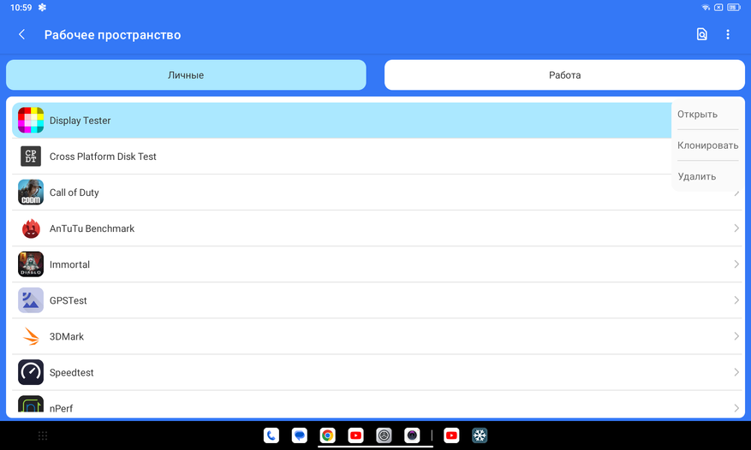751x450 pixels.
Task: Choose Удалить in the popup menu
Action: 697,176
